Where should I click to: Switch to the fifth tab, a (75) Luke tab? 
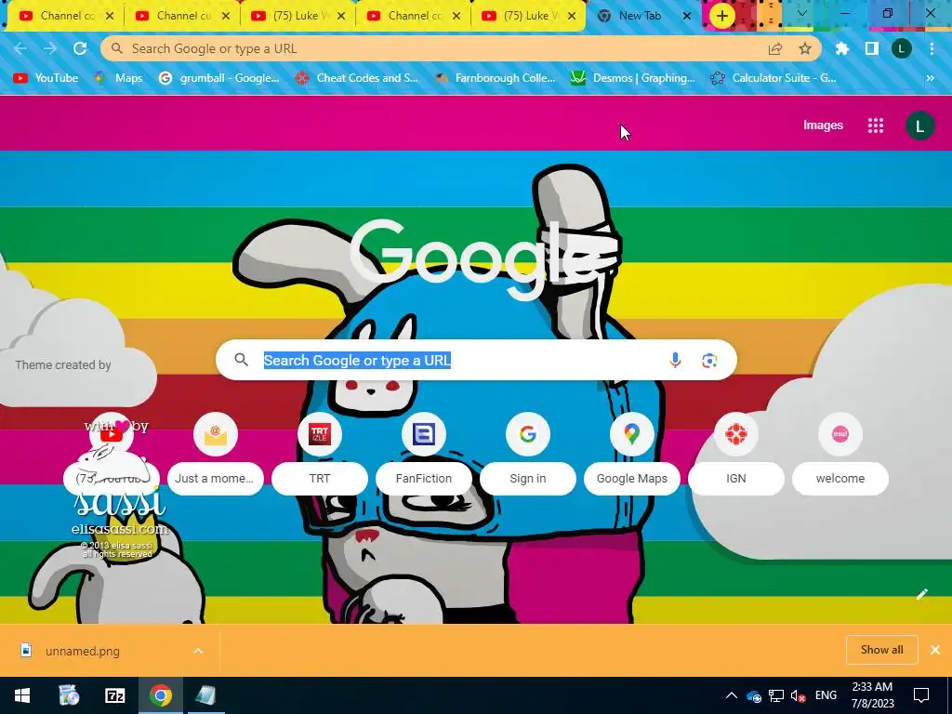(x=528, y=16)
